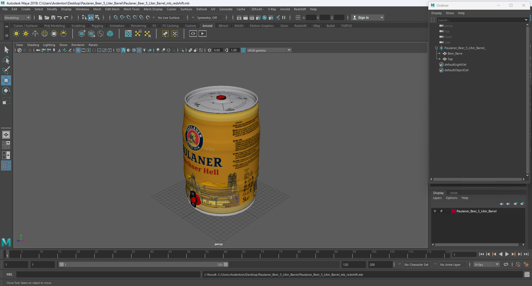Activate the Lasso Select tool
This screenshot has height=286, width=532.
point(6,60)
